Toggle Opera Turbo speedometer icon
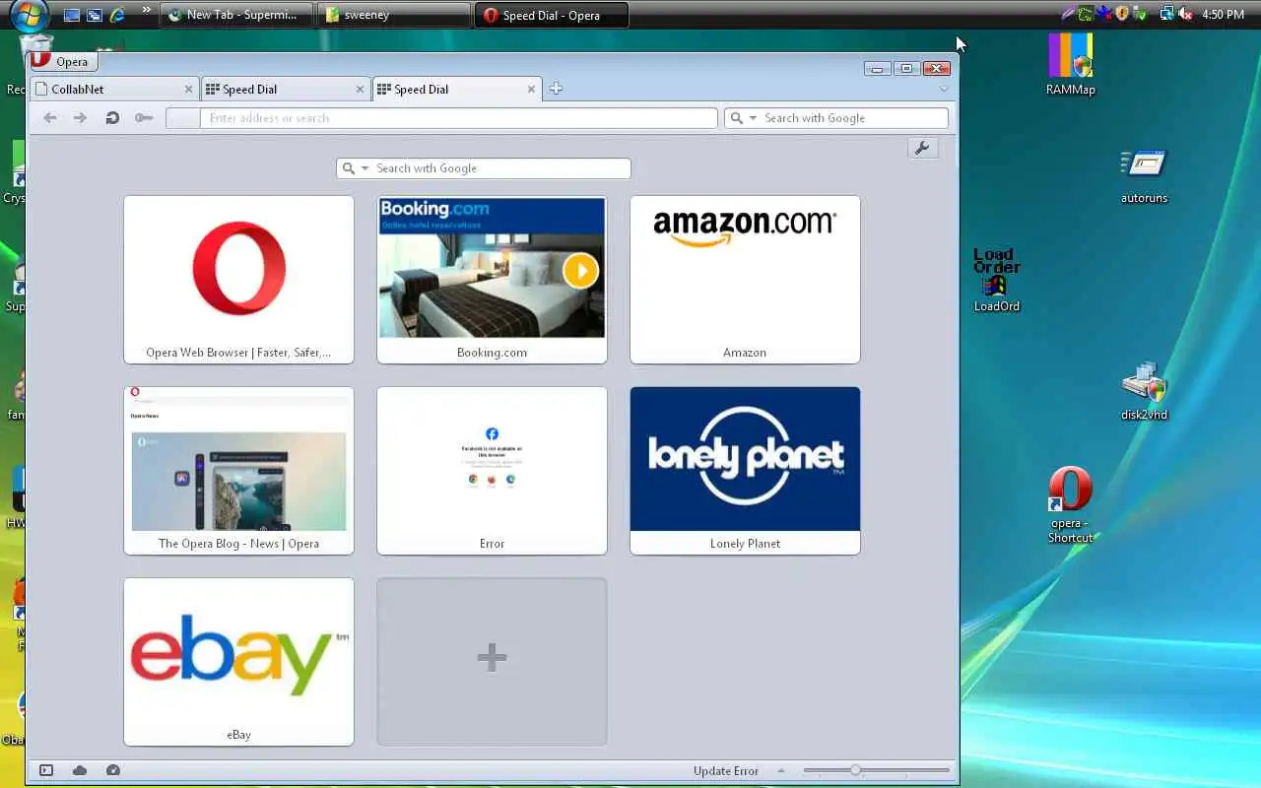Screen dimensions: 1261x788 (113, 770)
